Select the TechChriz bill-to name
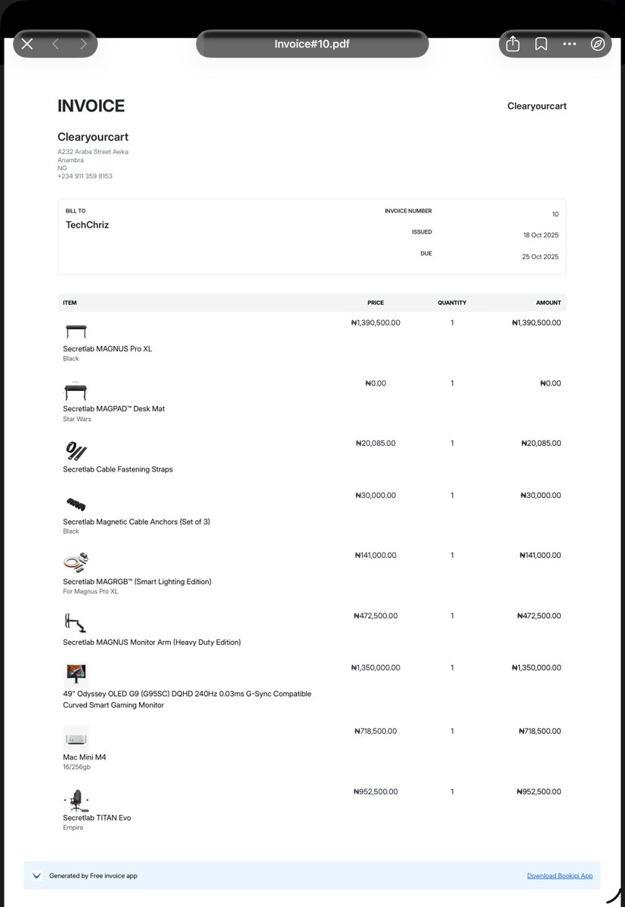 pyautogui.click(x=87, y=225)
